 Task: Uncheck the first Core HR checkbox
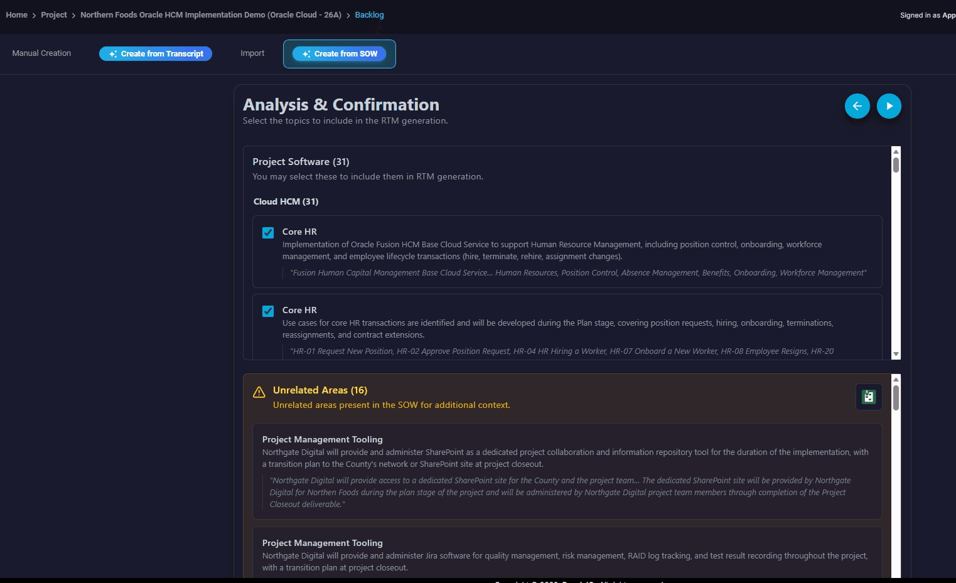click(x=268, y=233)
